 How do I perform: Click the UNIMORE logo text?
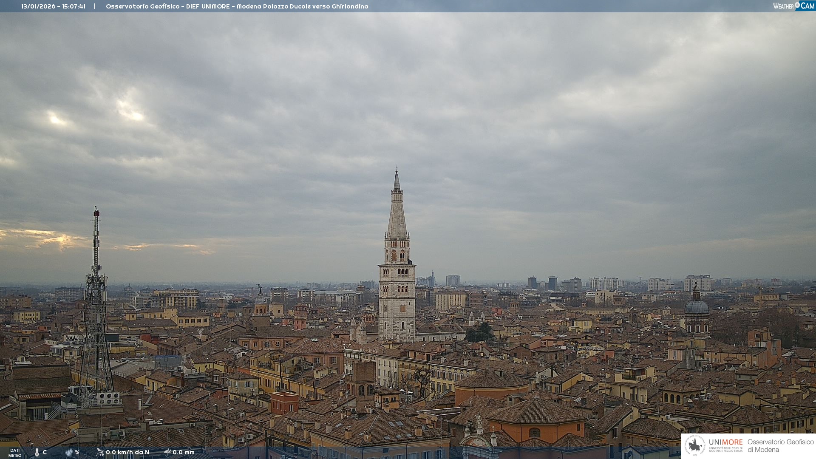coord(725,442)
